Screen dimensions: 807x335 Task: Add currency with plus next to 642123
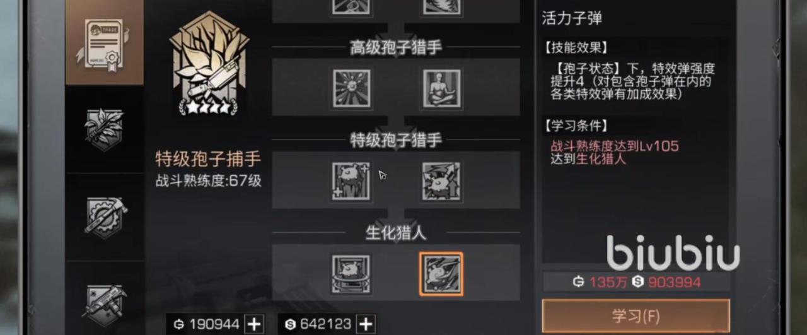(x=366, y=324)
